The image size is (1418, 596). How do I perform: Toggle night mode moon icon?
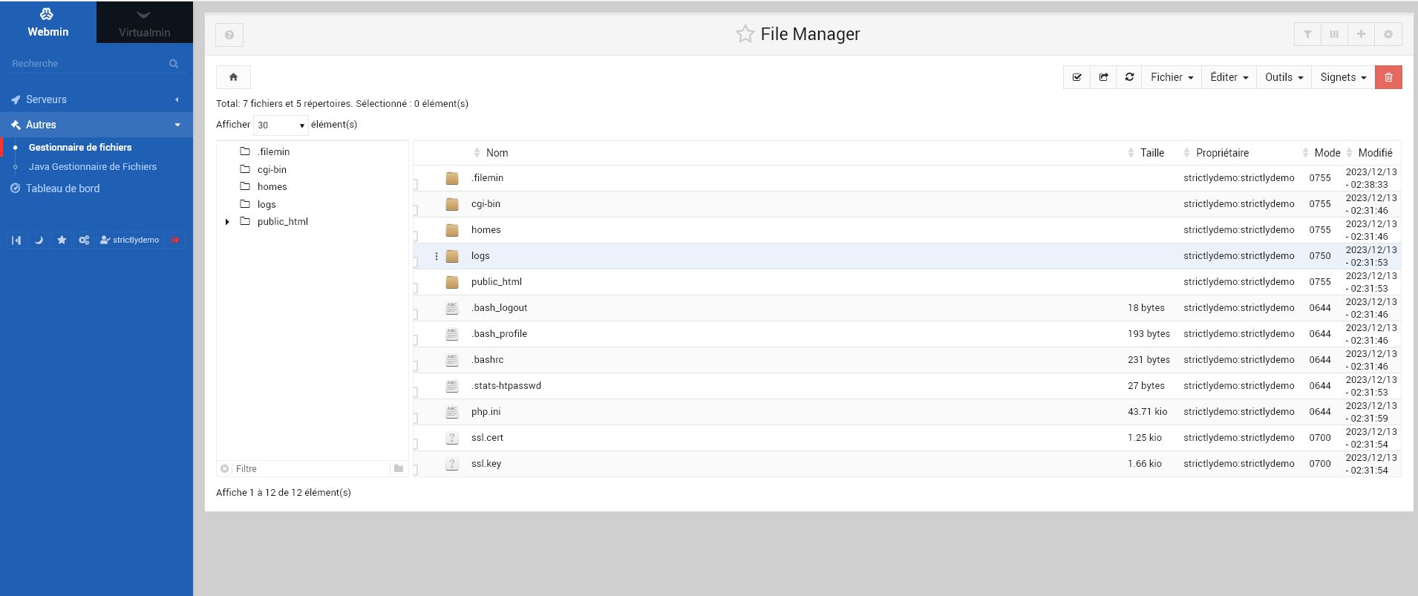pyautogui.click(x=39, y=240)
